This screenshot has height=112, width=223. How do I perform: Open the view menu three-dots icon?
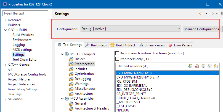point(222,13)
